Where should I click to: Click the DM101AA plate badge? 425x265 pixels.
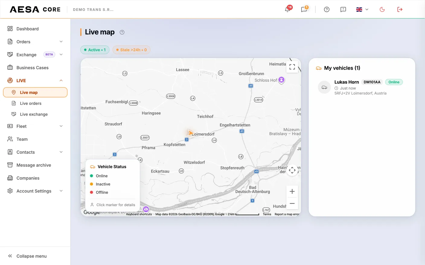coord(372,82)
